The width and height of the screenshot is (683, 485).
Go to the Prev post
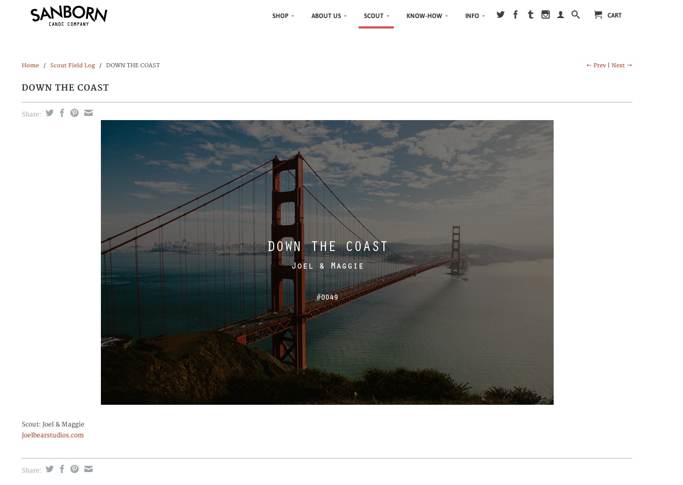(596, 65)
